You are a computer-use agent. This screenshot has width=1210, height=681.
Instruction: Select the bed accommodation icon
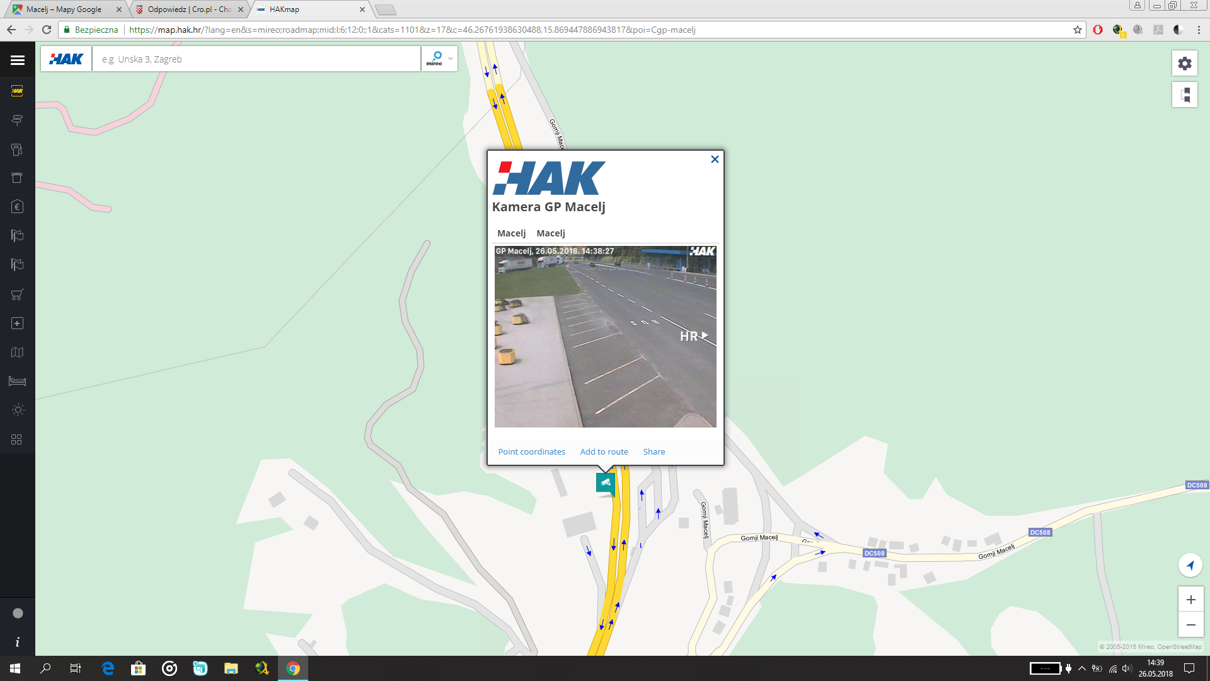point(18,381)
